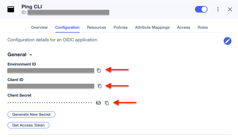
Task: Copy the Client Secret to clipboard
Action: pos(107,103)
